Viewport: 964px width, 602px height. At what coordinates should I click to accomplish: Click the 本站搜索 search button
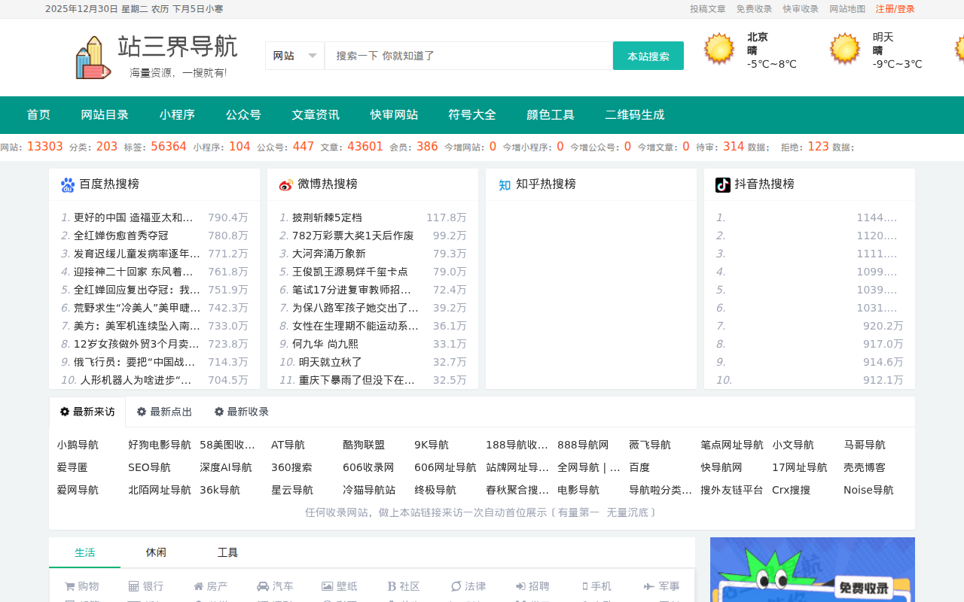pos(648,56)
